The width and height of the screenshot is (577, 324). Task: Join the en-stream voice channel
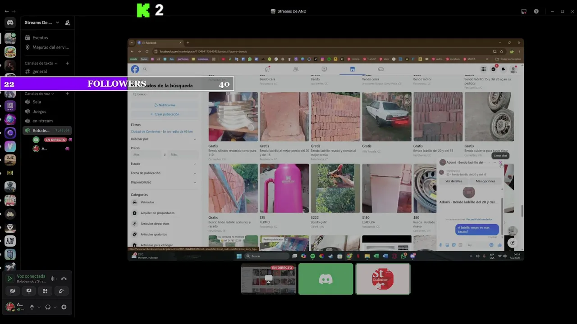click(x=47, y=121)
